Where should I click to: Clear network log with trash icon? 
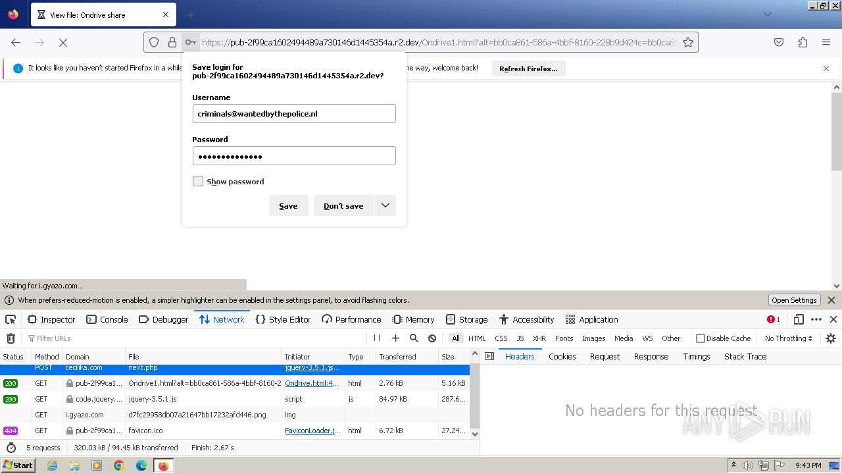pos(11,338)
